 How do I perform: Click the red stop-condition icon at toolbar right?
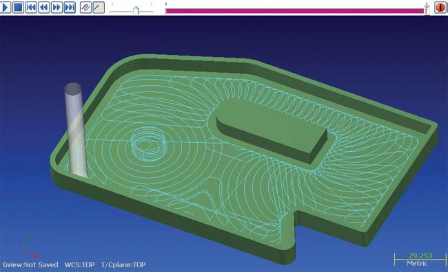pyautogui.click(x=440, y=7)
